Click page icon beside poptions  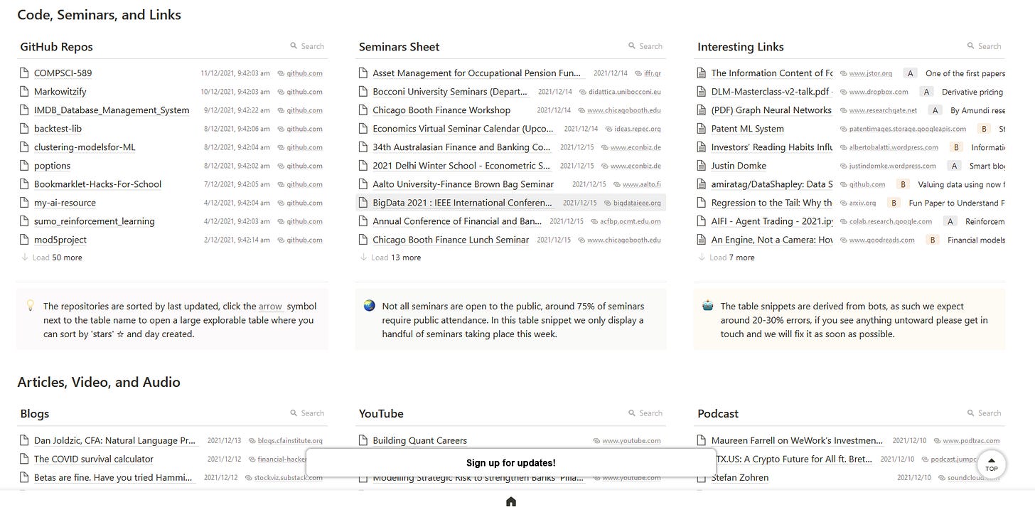click(x=25, y=165)
